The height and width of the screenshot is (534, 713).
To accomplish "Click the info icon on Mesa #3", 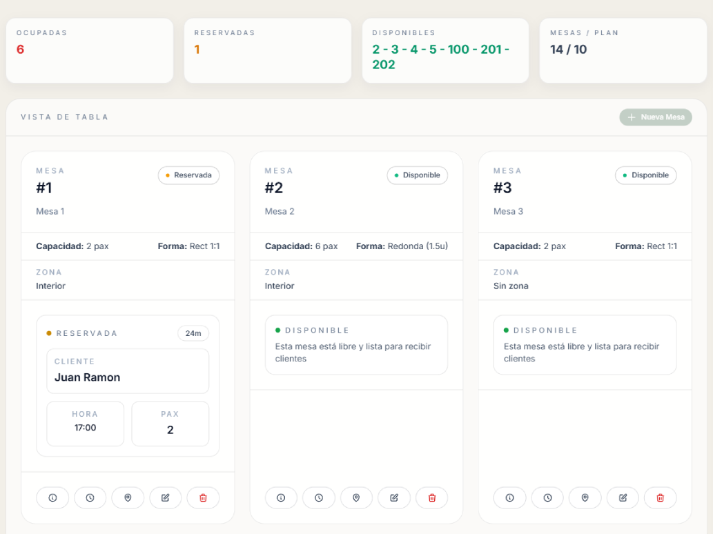I will (x=510, y=497).
